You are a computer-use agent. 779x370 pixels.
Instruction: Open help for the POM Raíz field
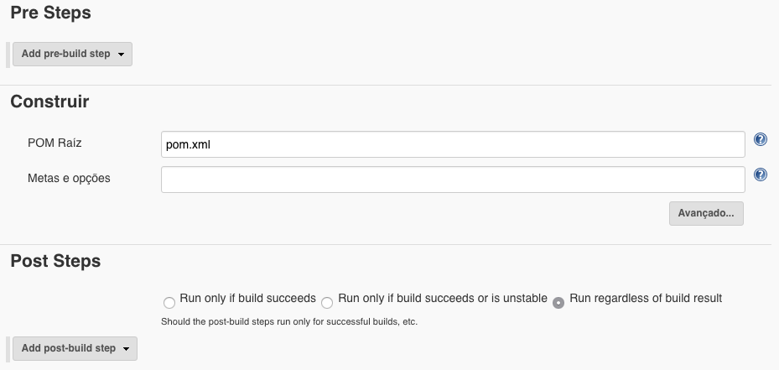coord(760,139)
